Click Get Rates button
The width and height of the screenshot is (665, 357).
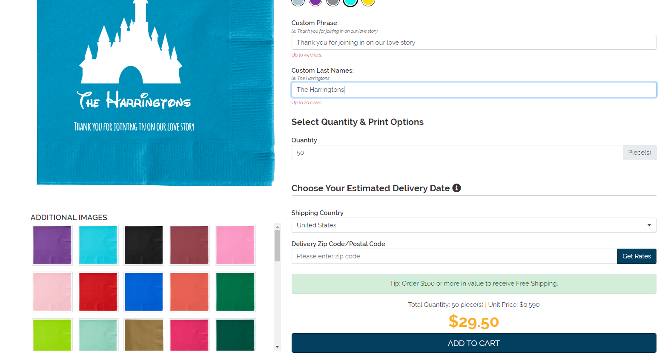636,256
